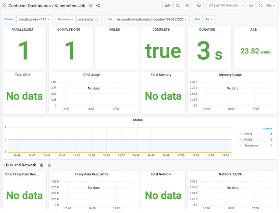
Task: Open Total Filesystem Rea... panel title menu
Action: pyautogui.click(x=21, y=174)
